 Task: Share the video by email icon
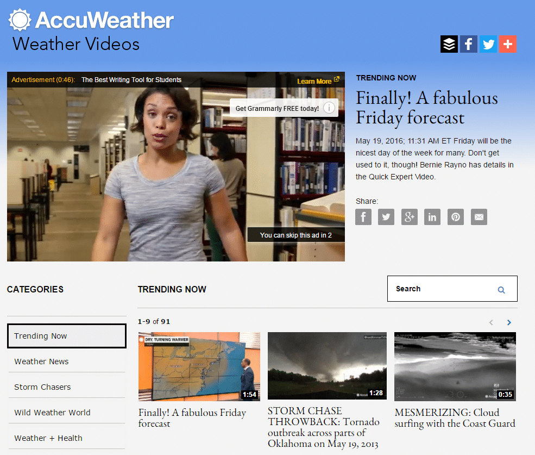tap(479, 217)
